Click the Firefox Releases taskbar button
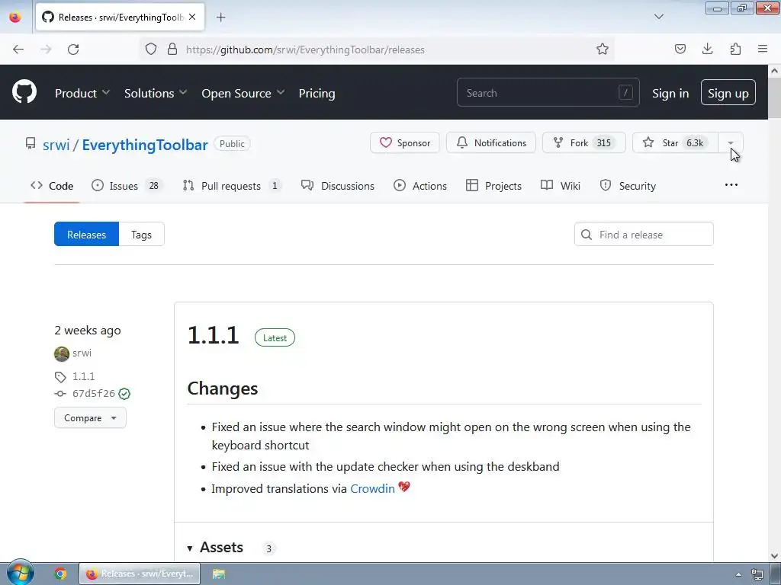 [x=140, y=574]
